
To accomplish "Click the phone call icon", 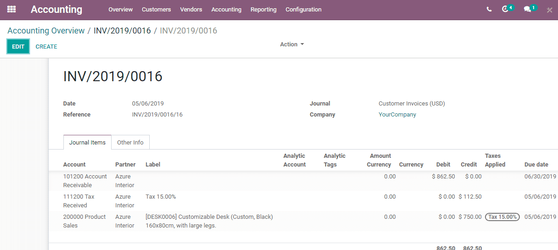I will click(489, 9).
